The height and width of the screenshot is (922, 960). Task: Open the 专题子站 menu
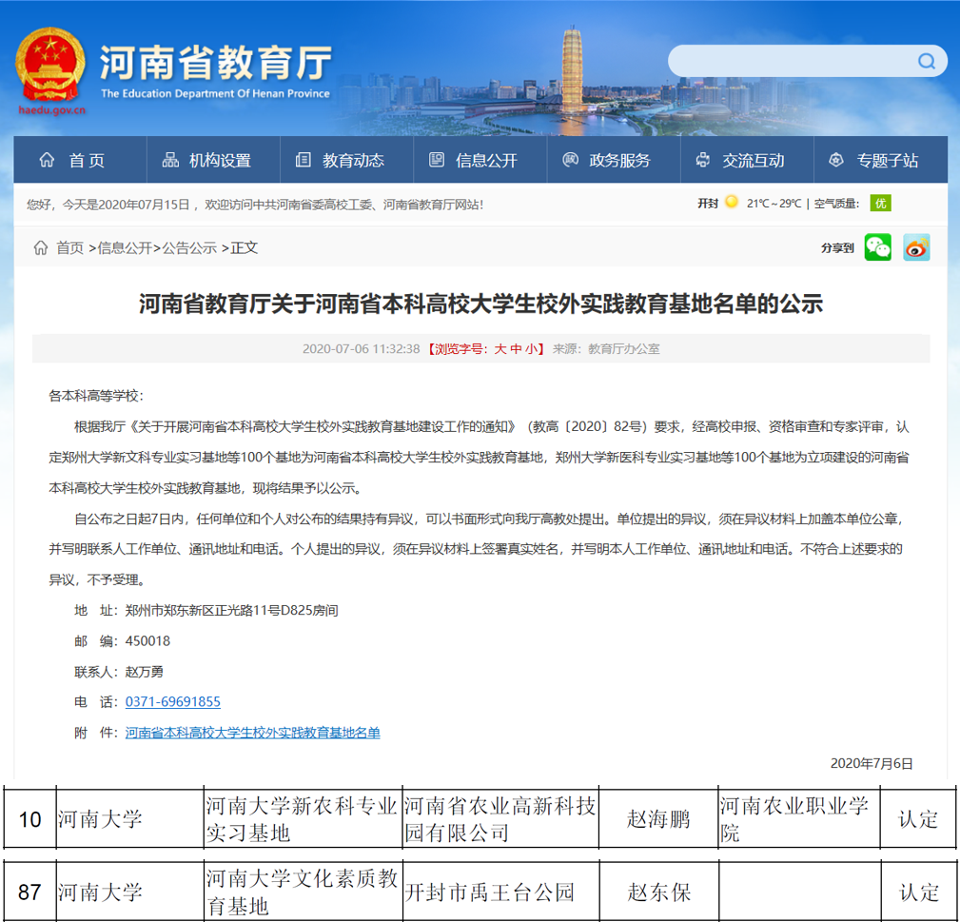tap(873, 160)
